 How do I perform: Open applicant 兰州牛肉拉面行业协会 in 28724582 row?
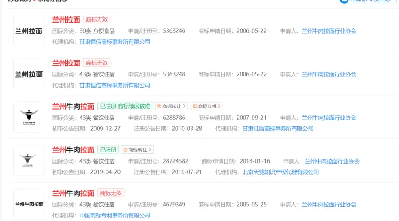pyautogui.click(x=332, y=161)
